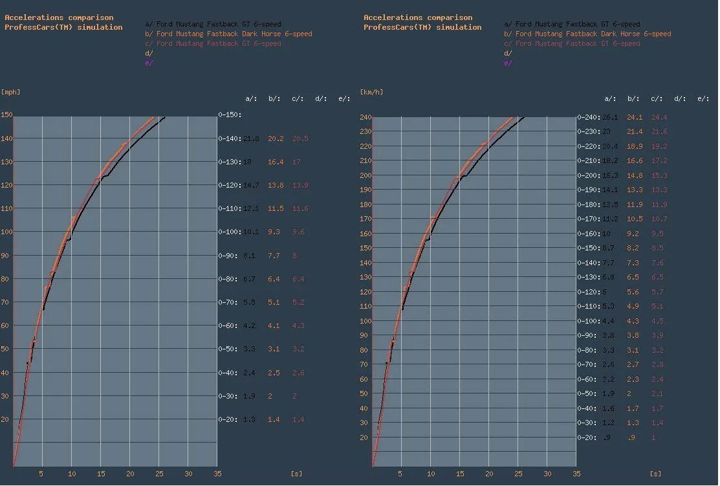Click value 5.1 in the 0-70 mph row

pyautogui.click(x=274, y=302)
